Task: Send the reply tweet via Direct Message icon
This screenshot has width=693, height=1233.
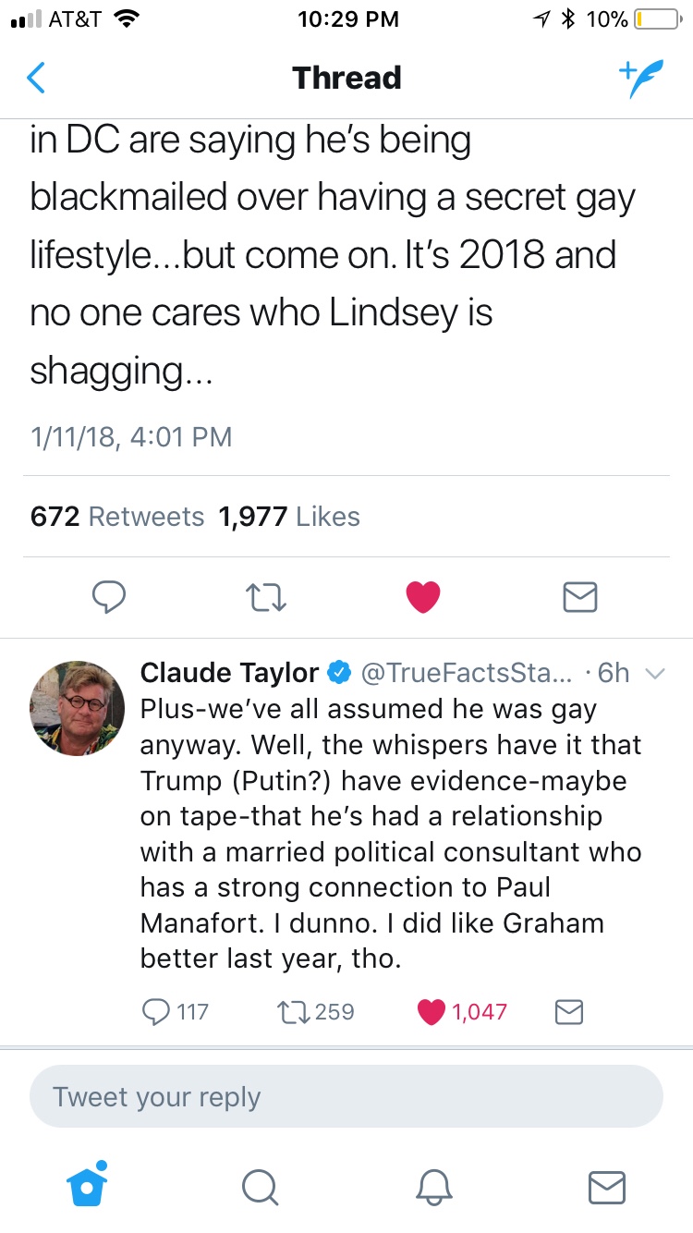Action: click(x=568, y=1012)
